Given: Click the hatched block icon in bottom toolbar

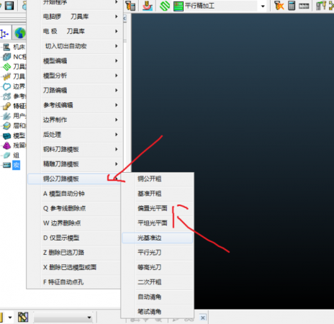Looking at the screenshot, I should 23,318.
